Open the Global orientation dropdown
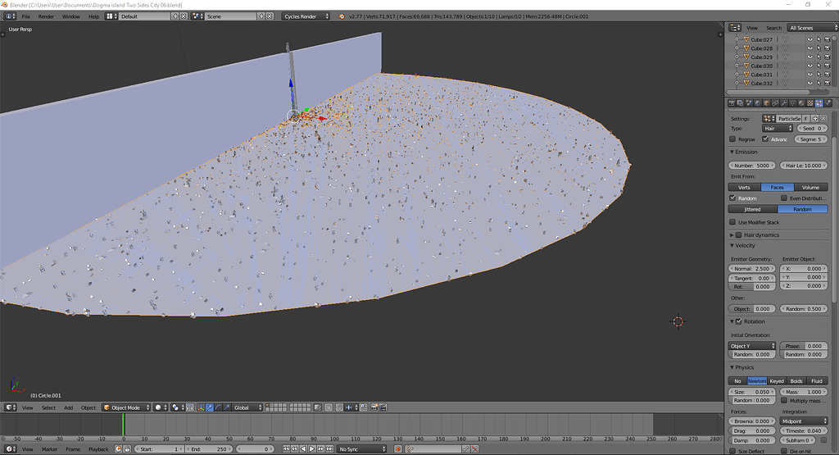Viewport: 839px width, 455px height. click(x=247, y=407)
